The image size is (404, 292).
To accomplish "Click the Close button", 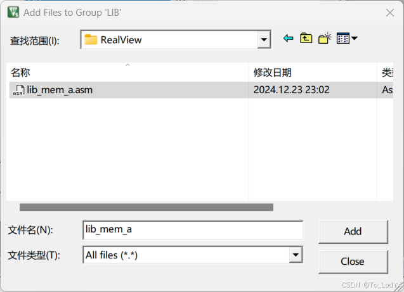I will pos(353,262).
